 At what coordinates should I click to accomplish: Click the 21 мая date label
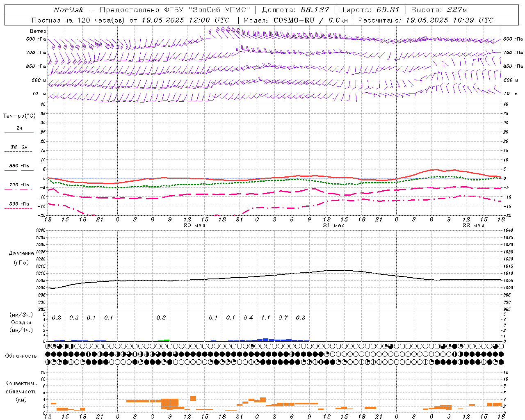click(x=333, y=226)
